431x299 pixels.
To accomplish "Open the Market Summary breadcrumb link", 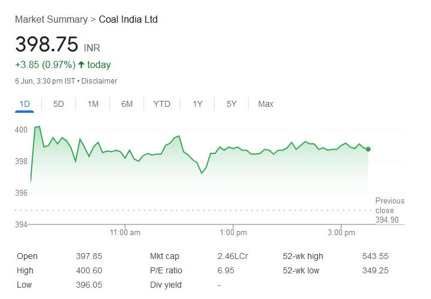I will [x=51, y=19].
